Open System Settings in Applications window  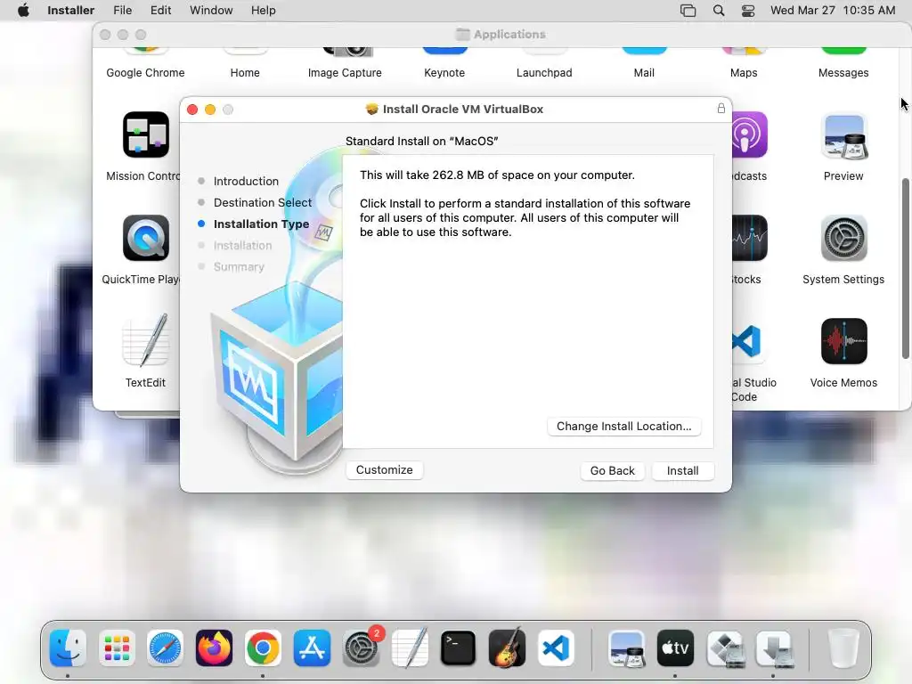[x=843, y=239]
